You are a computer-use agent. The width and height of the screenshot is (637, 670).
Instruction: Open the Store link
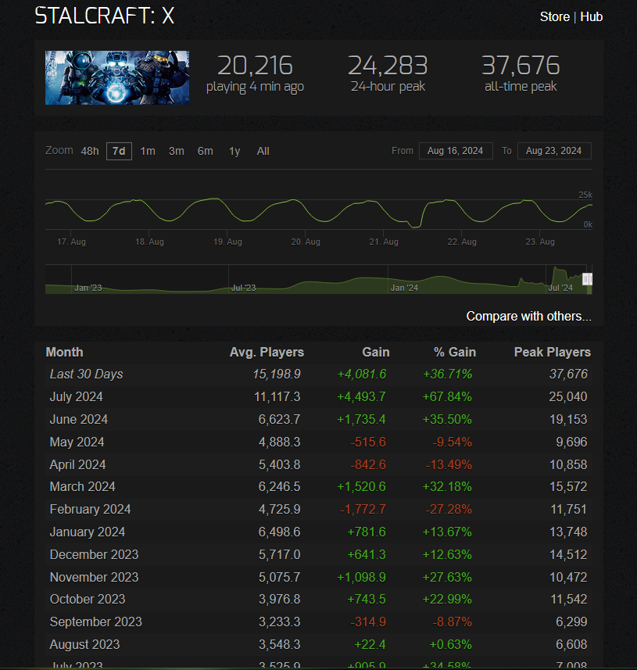coord(555,16)
